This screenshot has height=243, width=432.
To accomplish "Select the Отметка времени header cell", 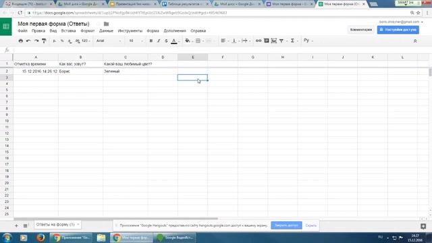I will tap(36, 64).
